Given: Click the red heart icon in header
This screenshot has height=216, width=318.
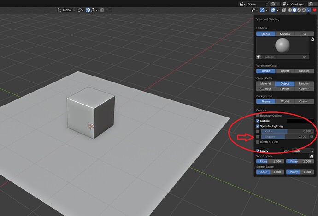Looking at the screenshot, I should pos(314,10).
